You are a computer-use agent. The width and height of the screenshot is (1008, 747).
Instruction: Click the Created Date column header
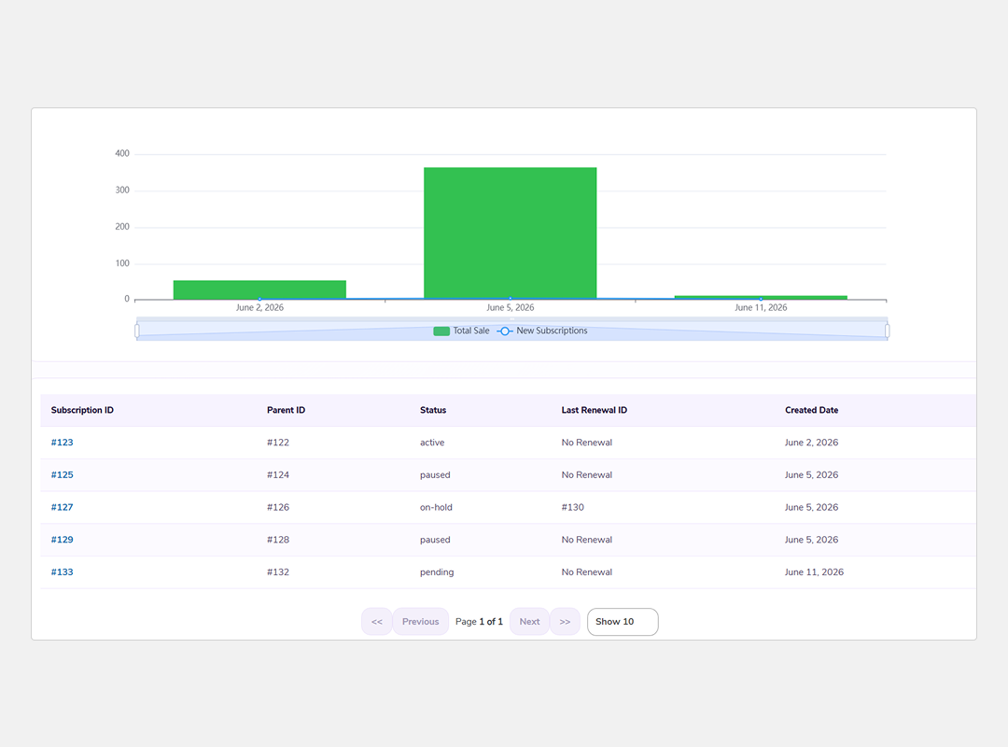coord(811,411)
